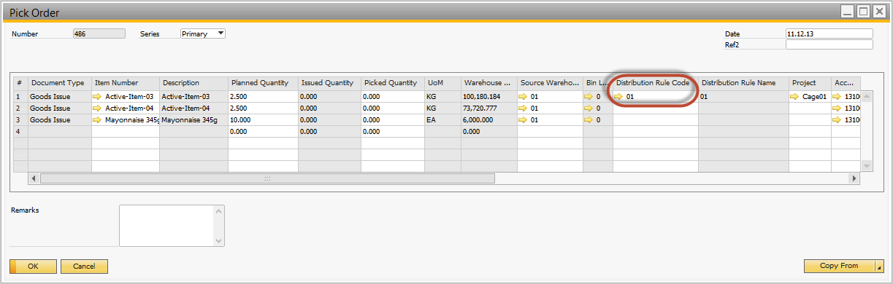Click the remarks scroll down arrow
Image resolution: width=893 pixels, height=284 pixels.
[x=218, y=240]
